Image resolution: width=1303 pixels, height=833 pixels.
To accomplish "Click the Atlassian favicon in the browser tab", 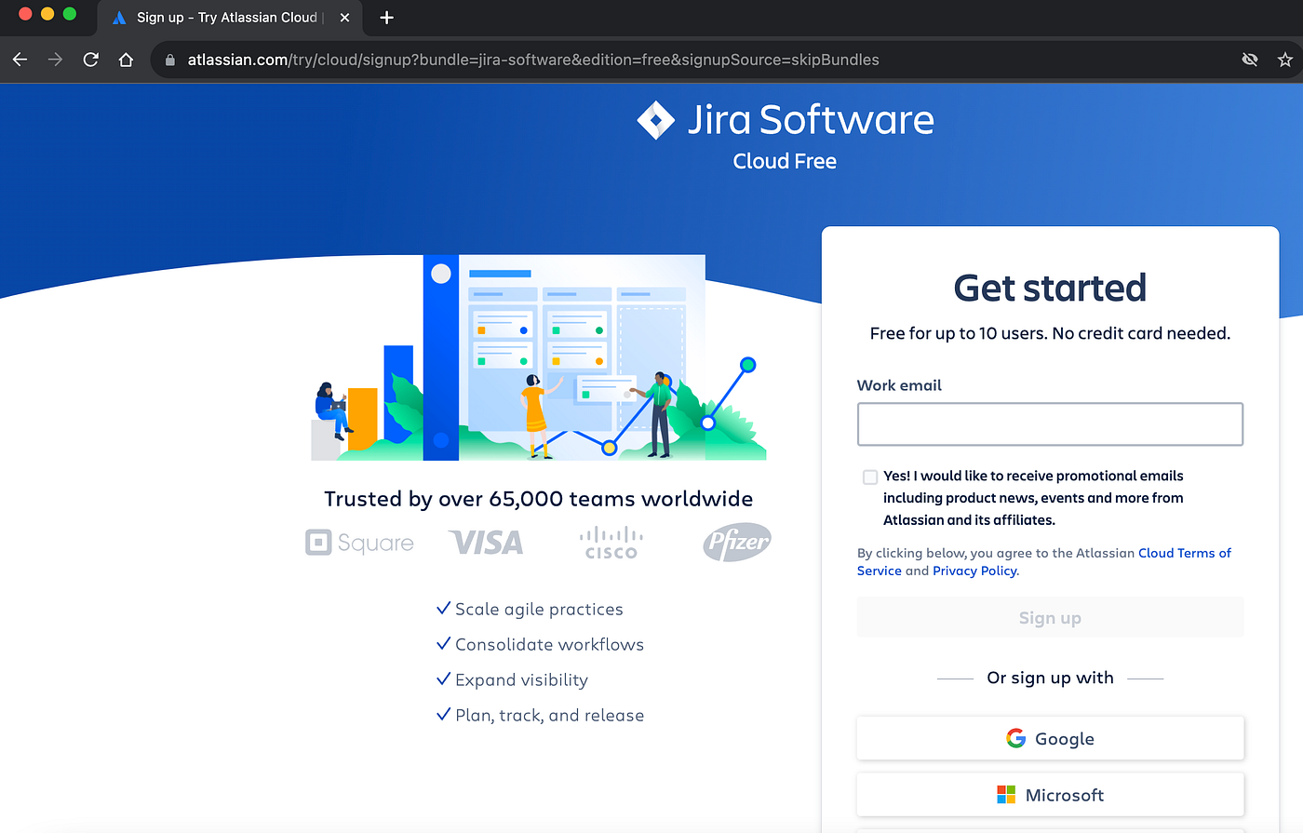I will coord(119,18).
